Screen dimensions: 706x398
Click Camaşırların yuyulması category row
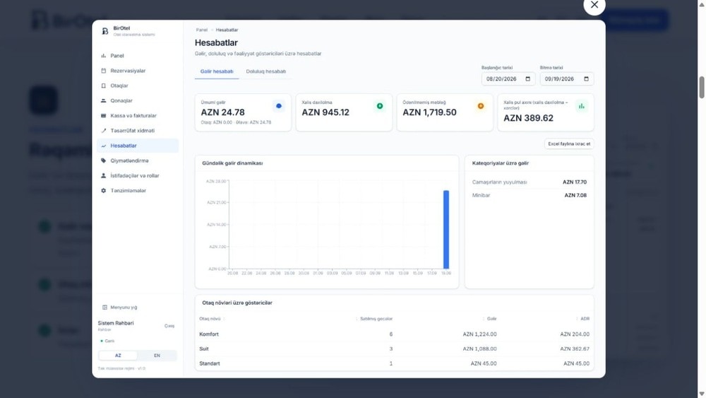[529, 182]
